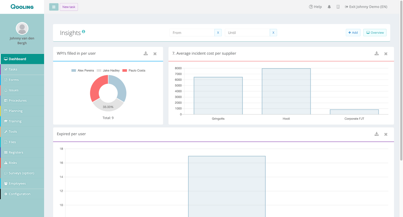The width and height of the screenshot is (403, 217).
Task: Click the Qooling logo
Action: pyautogui.click(x=22, y=7)
